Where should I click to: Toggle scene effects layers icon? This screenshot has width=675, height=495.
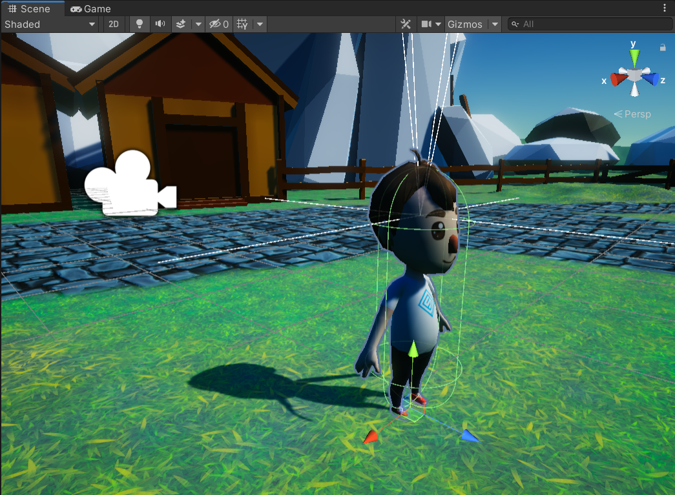pyautogui.click(x=182, y=24)
